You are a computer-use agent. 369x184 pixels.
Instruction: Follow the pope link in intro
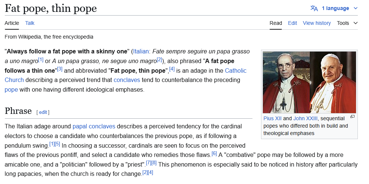11,89
